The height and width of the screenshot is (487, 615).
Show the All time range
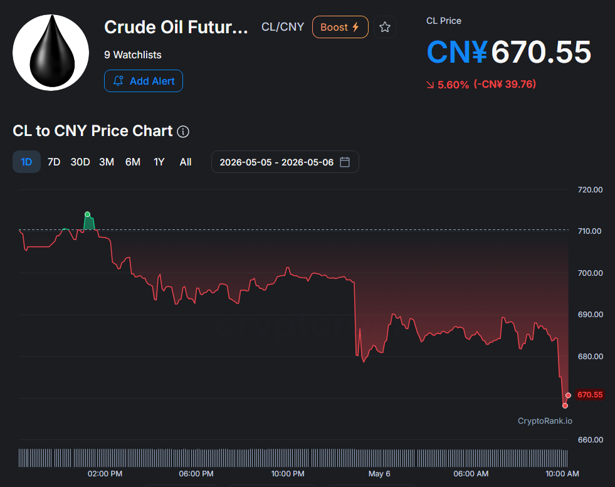[x=185, y=162]
